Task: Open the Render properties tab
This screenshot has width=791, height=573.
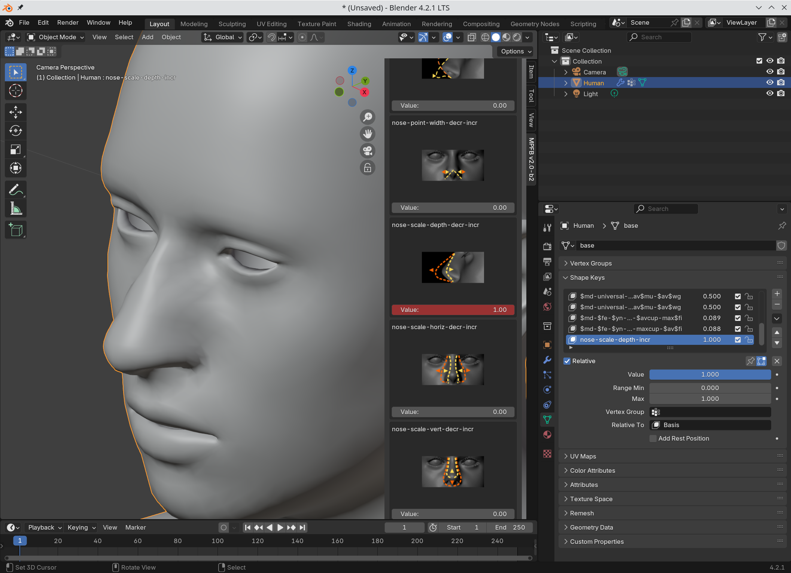Action: click(x=547, y=246)
